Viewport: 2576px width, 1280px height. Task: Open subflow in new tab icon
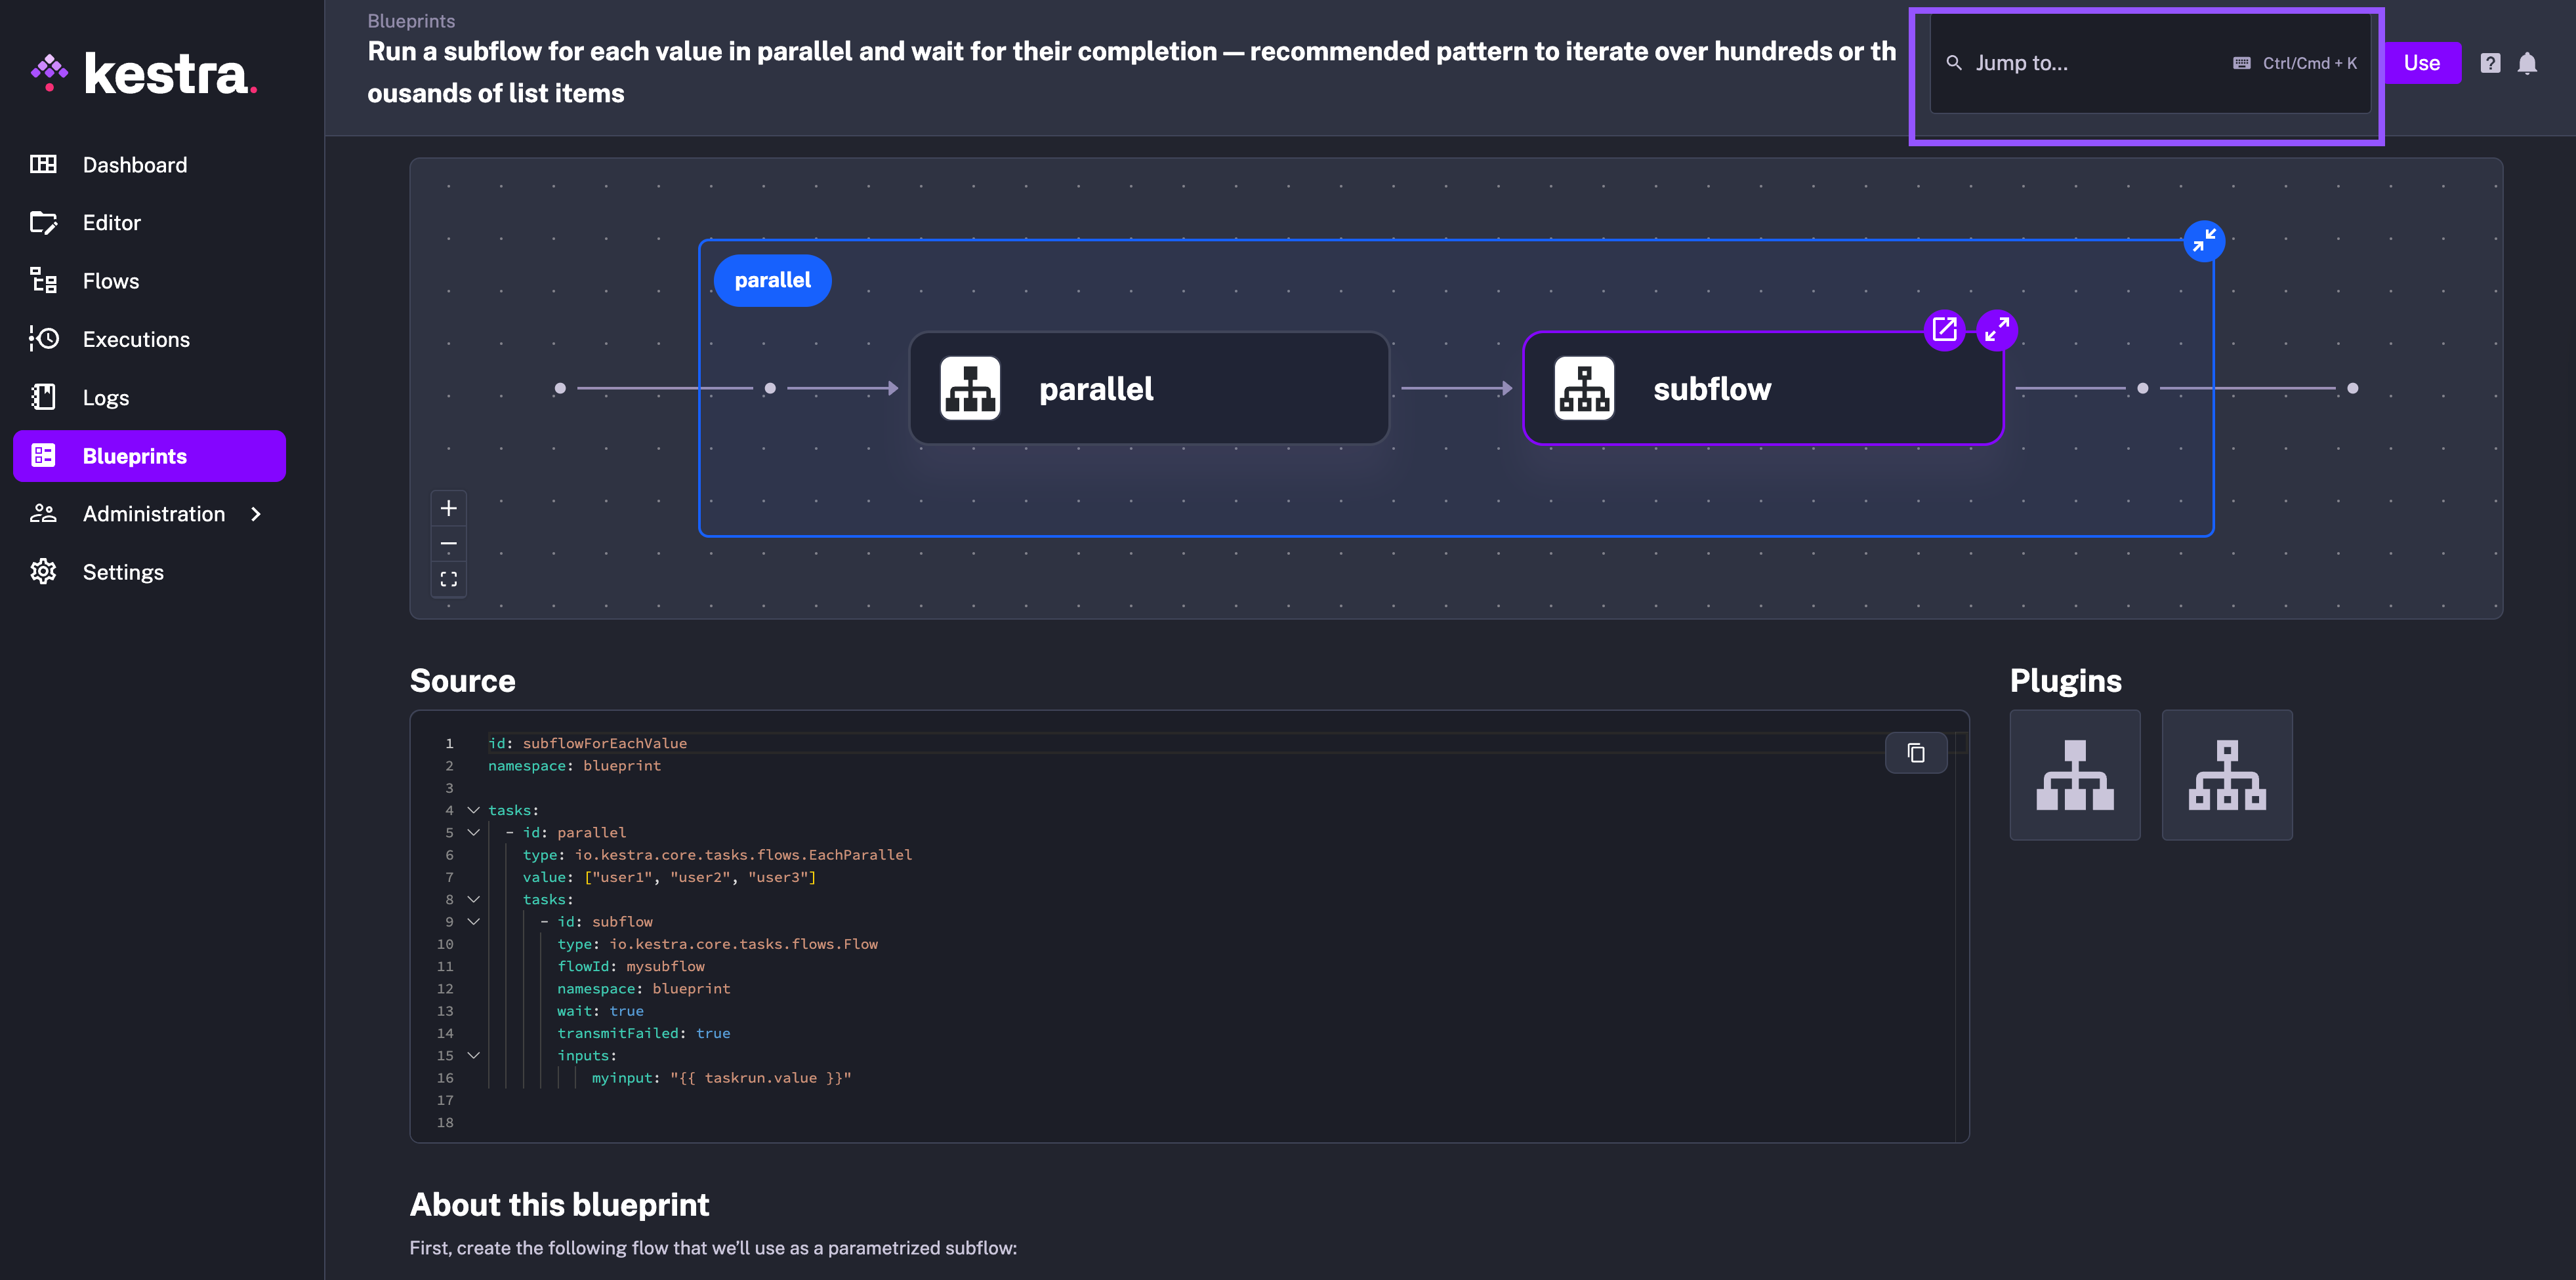(1944, 330)
